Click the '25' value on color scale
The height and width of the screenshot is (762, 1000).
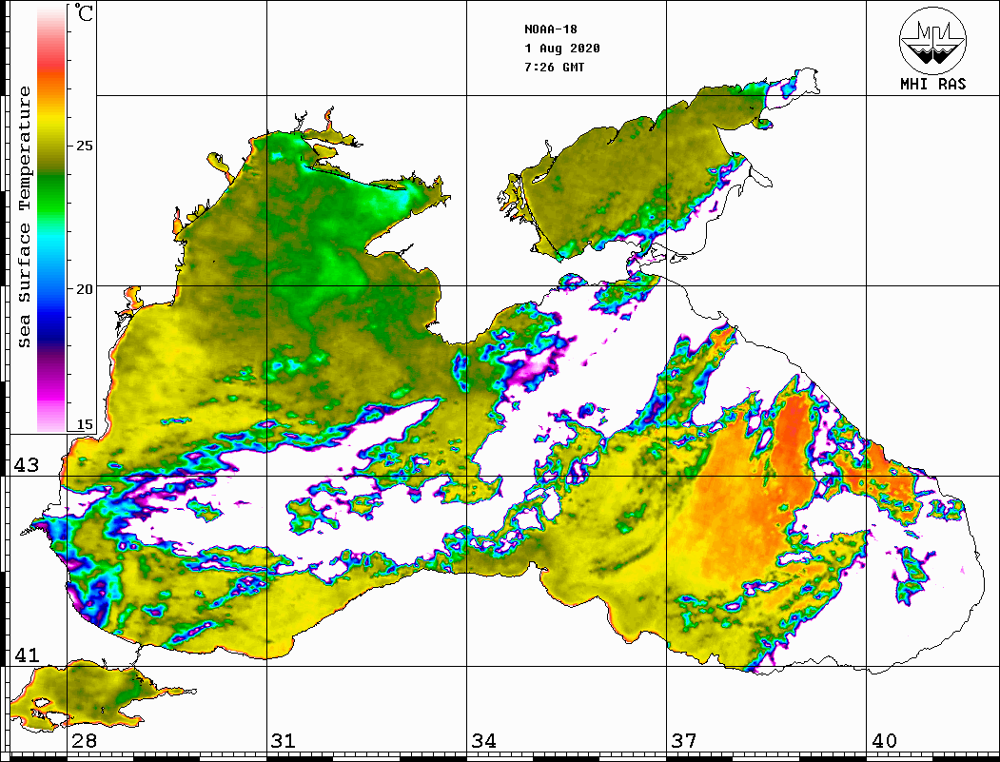pos(84,146)
